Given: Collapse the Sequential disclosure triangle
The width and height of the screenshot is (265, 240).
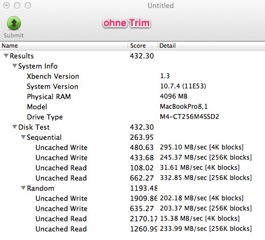Looking at the screenshot, I should [x=23, y=137].
